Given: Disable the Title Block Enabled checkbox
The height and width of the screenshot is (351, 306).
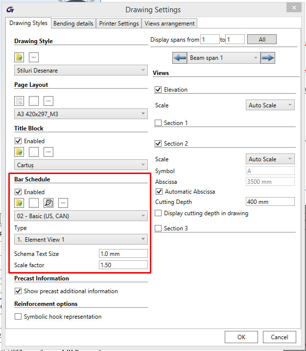Looking at the screenshot, I should 19,141.
